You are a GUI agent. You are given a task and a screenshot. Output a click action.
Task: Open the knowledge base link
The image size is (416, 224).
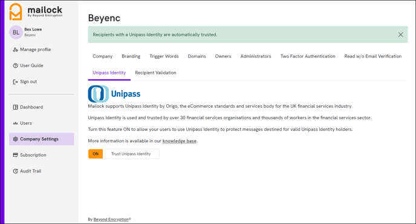click(x=180, y=141)
